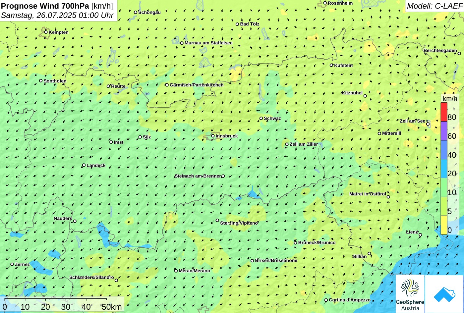The width and height of the screenshot is (464, 313).
Task: Select the Landeck city marker
Action: (84, 165)
